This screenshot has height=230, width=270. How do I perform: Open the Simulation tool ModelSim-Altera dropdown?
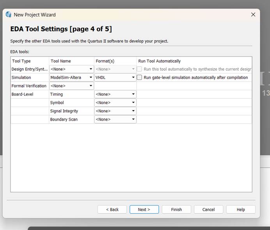pyautogui.click(x=71, y=77)
